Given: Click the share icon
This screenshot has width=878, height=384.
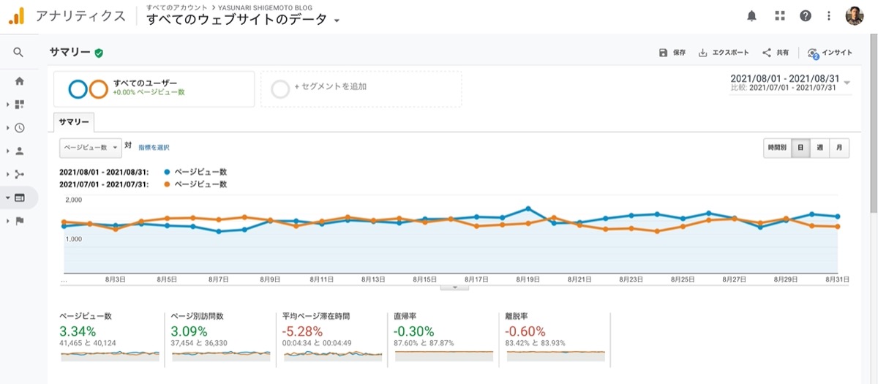Looking at the screenshot, I should 767,53.
